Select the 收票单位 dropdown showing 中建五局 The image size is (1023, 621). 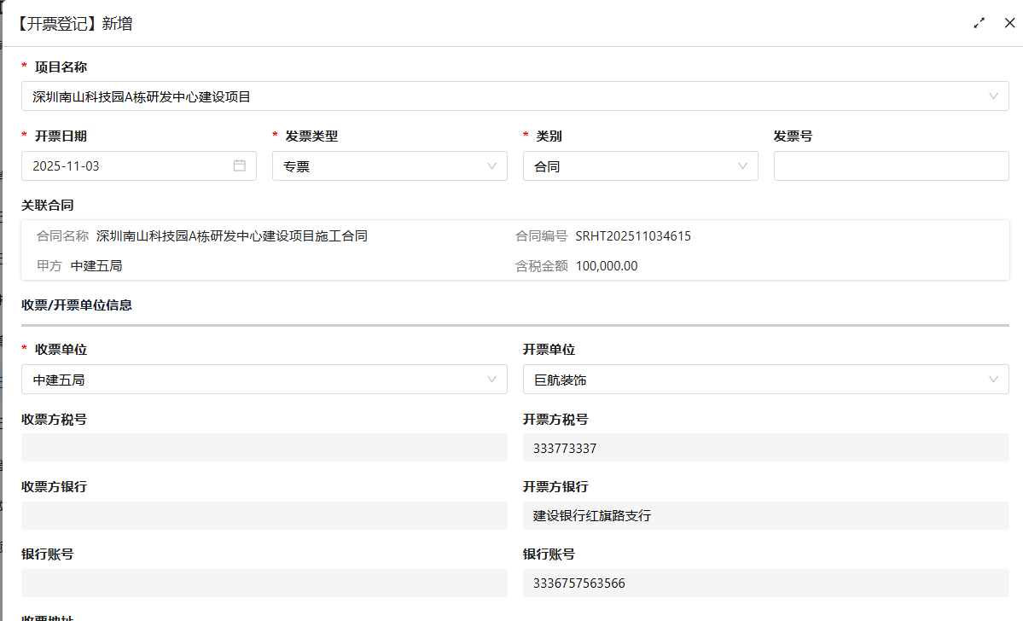[264, 380]
